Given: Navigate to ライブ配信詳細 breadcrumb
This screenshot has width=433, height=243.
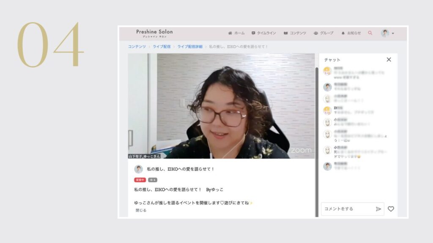Looking at the screenshot, I should 189,46.
